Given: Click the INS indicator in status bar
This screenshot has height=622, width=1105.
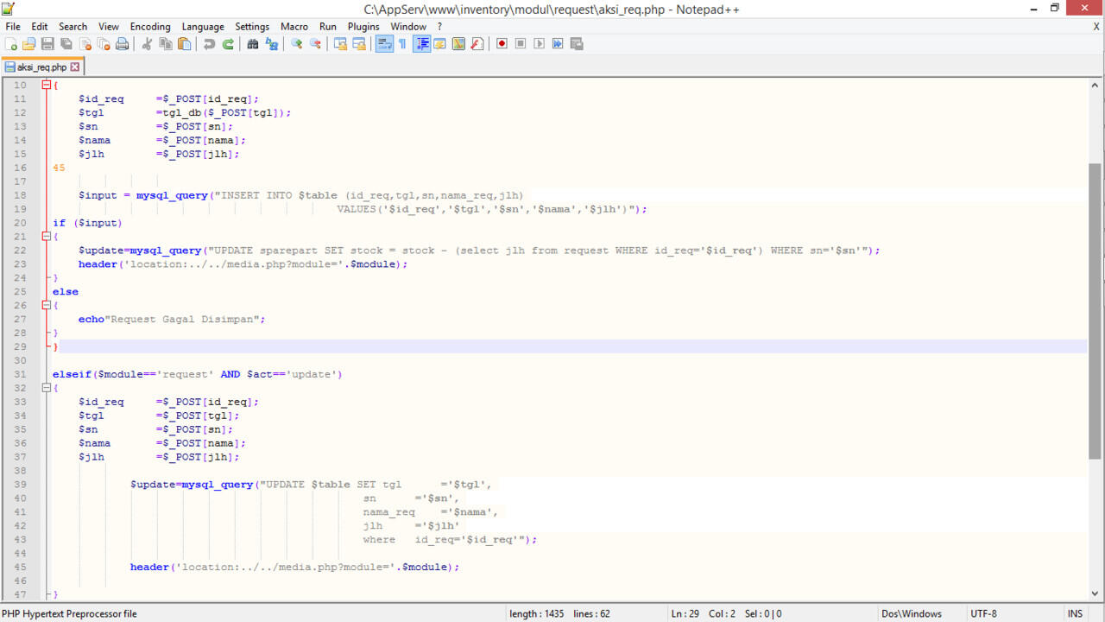Looking at the screenshot, I should 1075,613.
